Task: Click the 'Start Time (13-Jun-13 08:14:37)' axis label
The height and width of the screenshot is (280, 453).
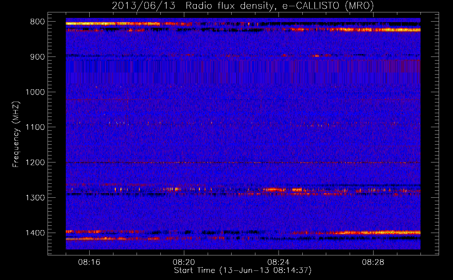Action: [x=243, y=270]
